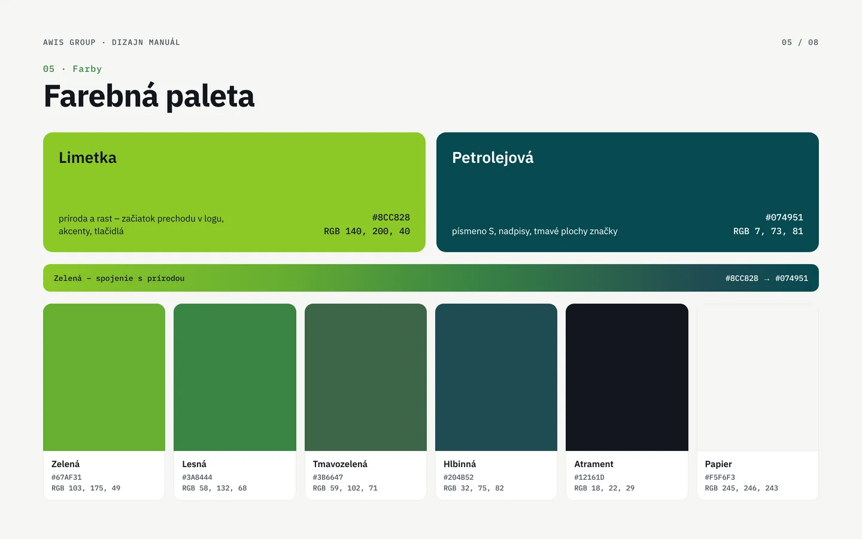Click the gradient bar labeled Zelená – spojenie s prírodou
Image resolution: width=862 pixels, height=539 pixels.
point(431,278)
